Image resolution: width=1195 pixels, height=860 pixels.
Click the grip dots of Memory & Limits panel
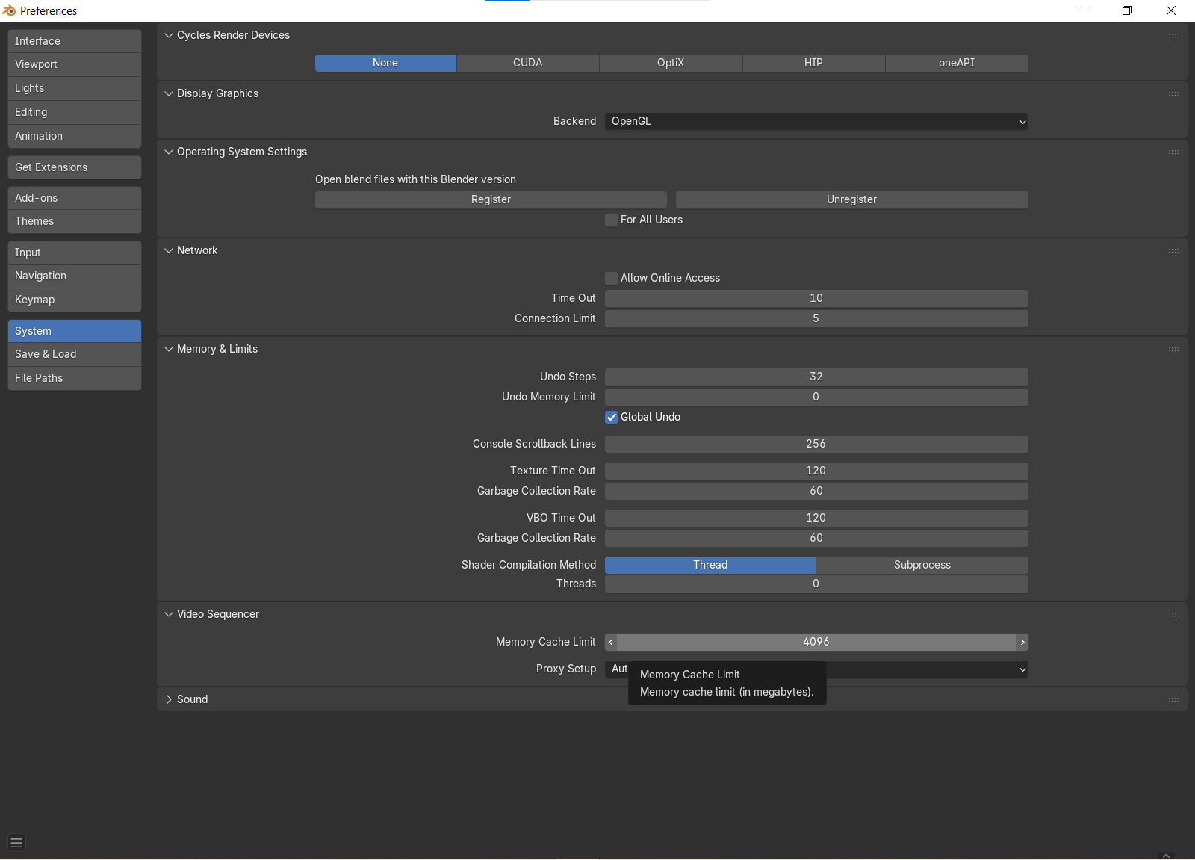[x=1173, y=349]
